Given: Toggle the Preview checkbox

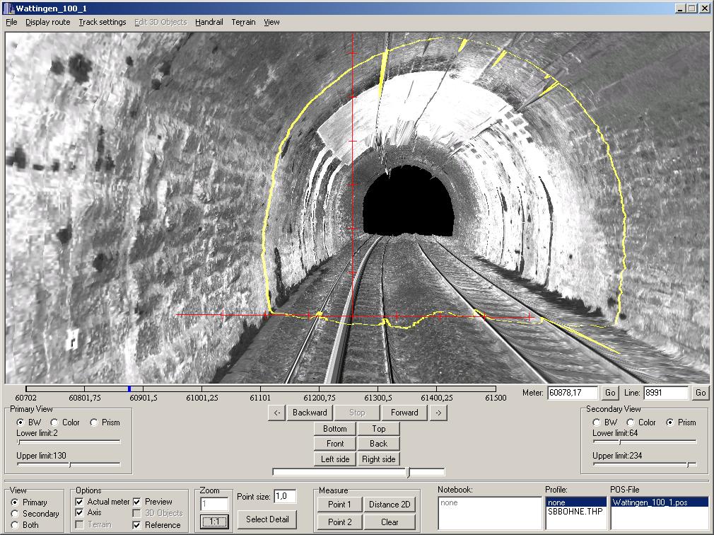Looking at the screenshot, I should coord(138,502).
